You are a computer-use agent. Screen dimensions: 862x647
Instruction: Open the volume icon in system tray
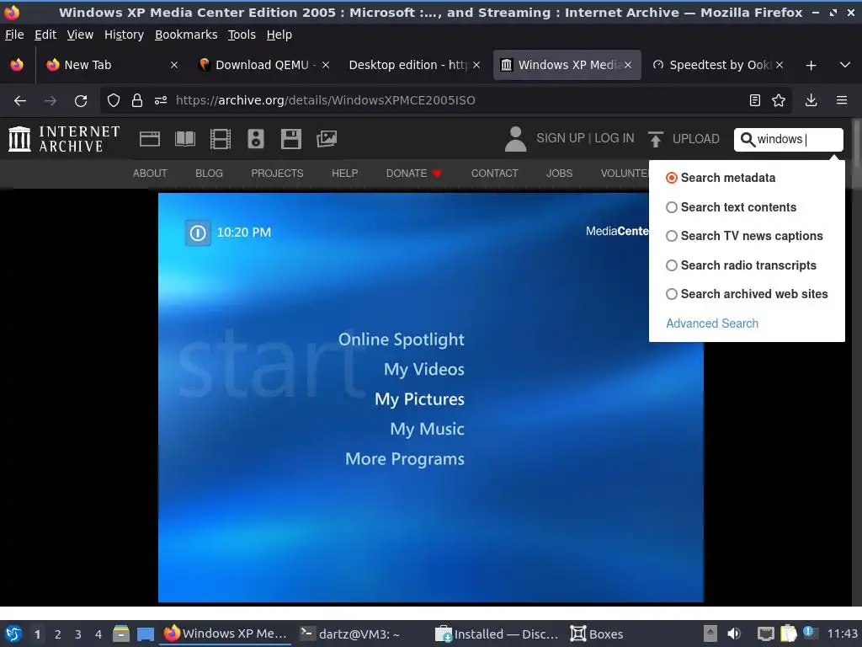click(x=734, y=634)
